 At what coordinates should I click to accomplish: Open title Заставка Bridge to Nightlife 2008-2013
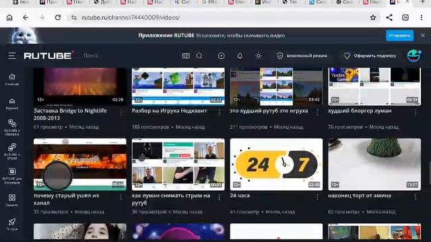70,114
